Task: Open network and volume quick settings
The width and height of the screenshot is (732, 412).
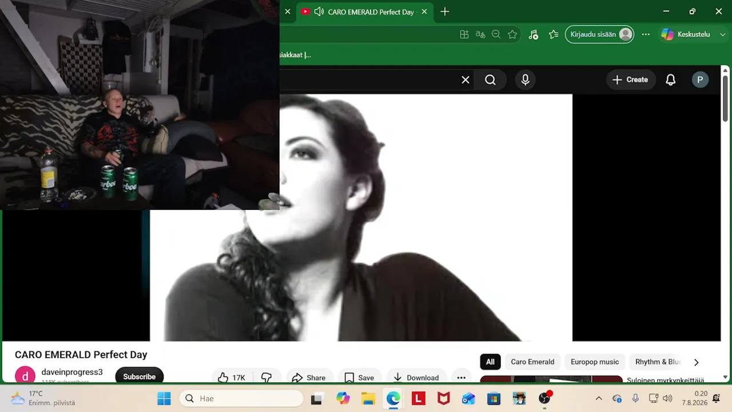Action: coord(661,398)
